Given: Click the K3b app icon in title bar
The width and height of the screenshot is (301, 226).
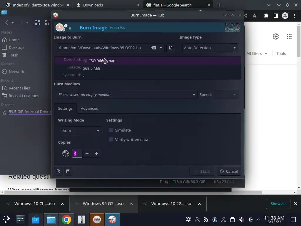Looking at the screenshot, I should pyautogui.click(x=56, y=15).
